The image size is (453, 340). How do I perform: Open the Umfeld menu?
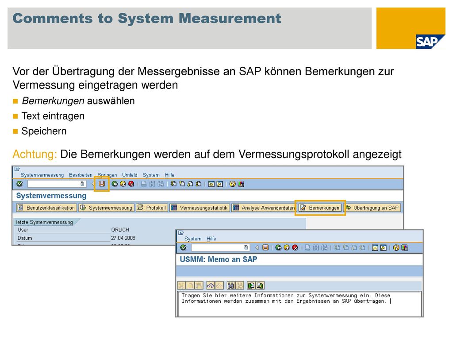[x=130, y=175]
